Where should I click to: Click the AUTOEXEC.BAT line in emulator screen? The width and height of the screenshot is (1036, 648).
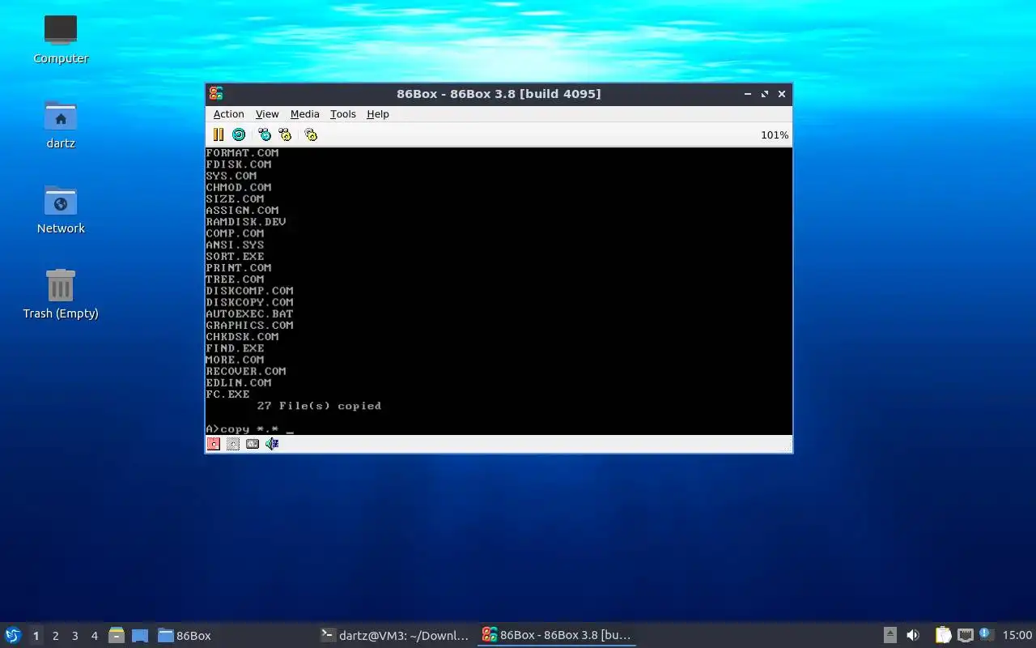(249, 313)
